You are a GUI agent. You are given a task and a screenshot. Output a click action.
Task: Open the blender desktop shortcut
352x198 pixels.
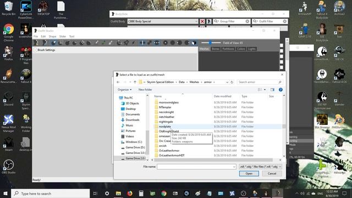click(x=339, y=99)
